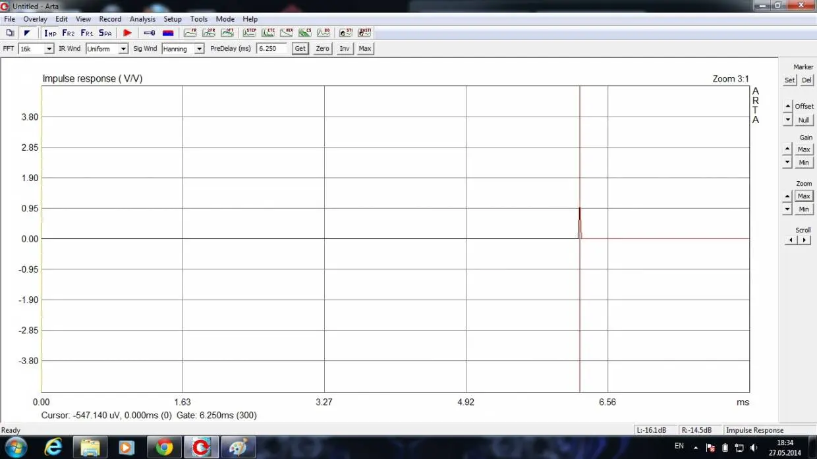Open the Setup menu
The height and width of the screenshot is (459, 817).
coord(173,19)
